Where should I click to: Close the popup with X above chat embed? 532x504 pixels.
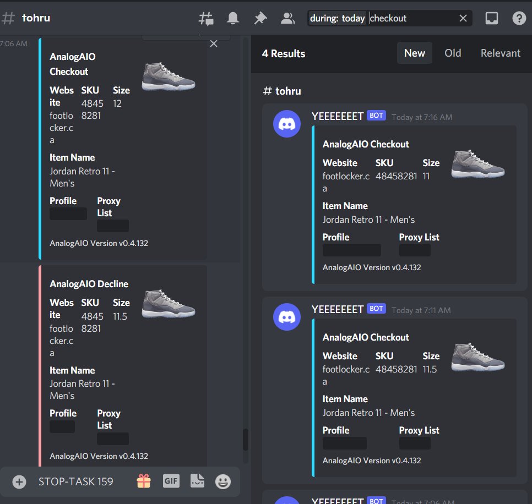[x=214, y=43]
